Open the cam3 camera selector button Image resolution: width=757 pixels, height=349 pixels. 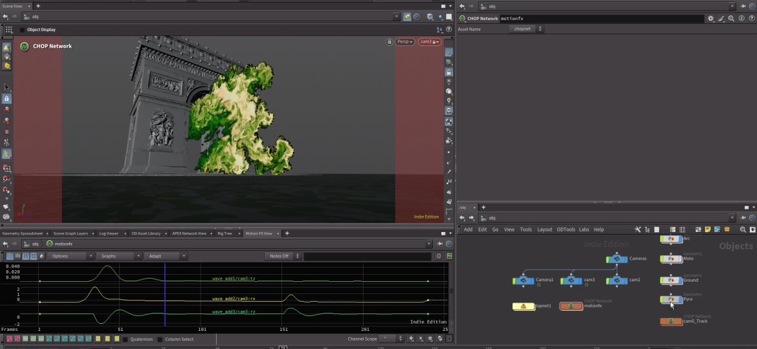coord(429,42)
